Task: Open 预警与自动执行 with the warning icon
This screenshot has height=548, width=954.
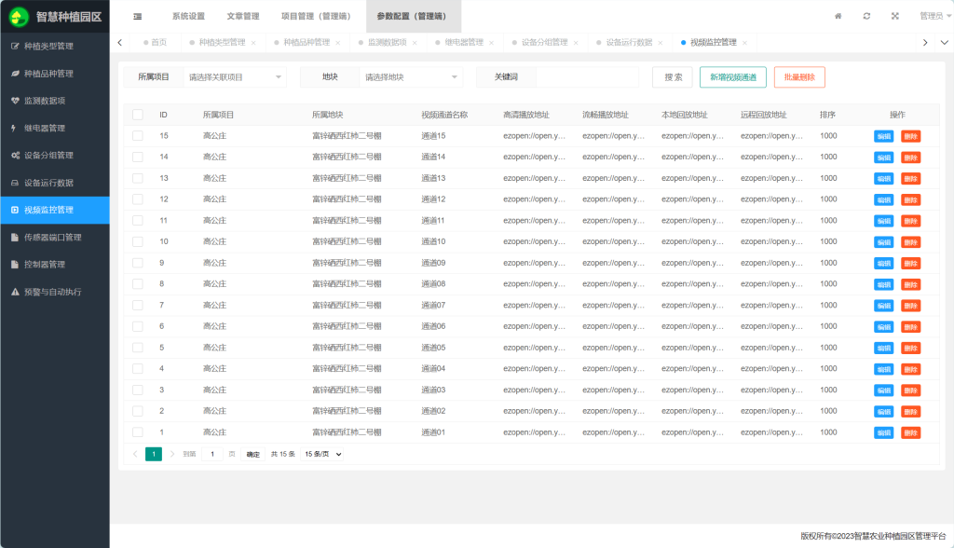Action: 54,292
